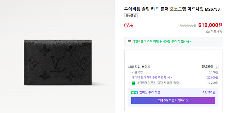Expand the 라인프렌즈 카드 banner chevron

[190, 41]
